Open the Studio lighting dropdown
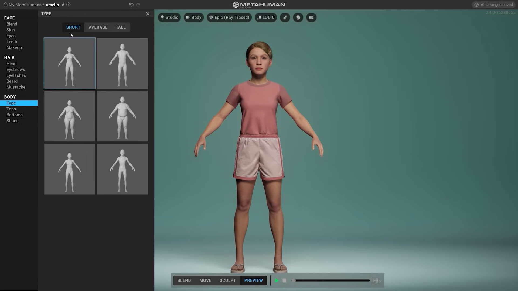 [169, 18]
